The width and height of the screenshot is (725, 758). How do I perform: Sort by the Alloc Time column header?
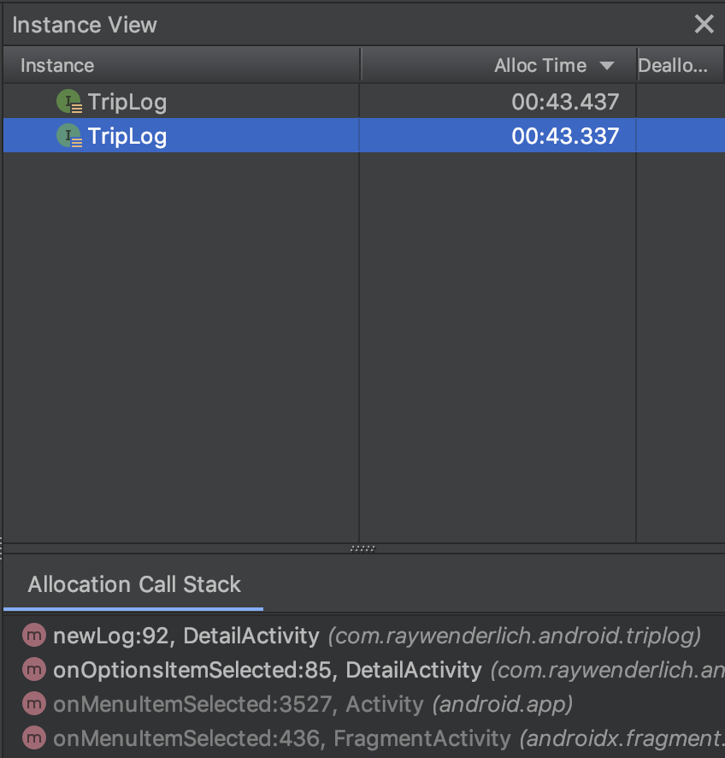click(x=539, y=66)
